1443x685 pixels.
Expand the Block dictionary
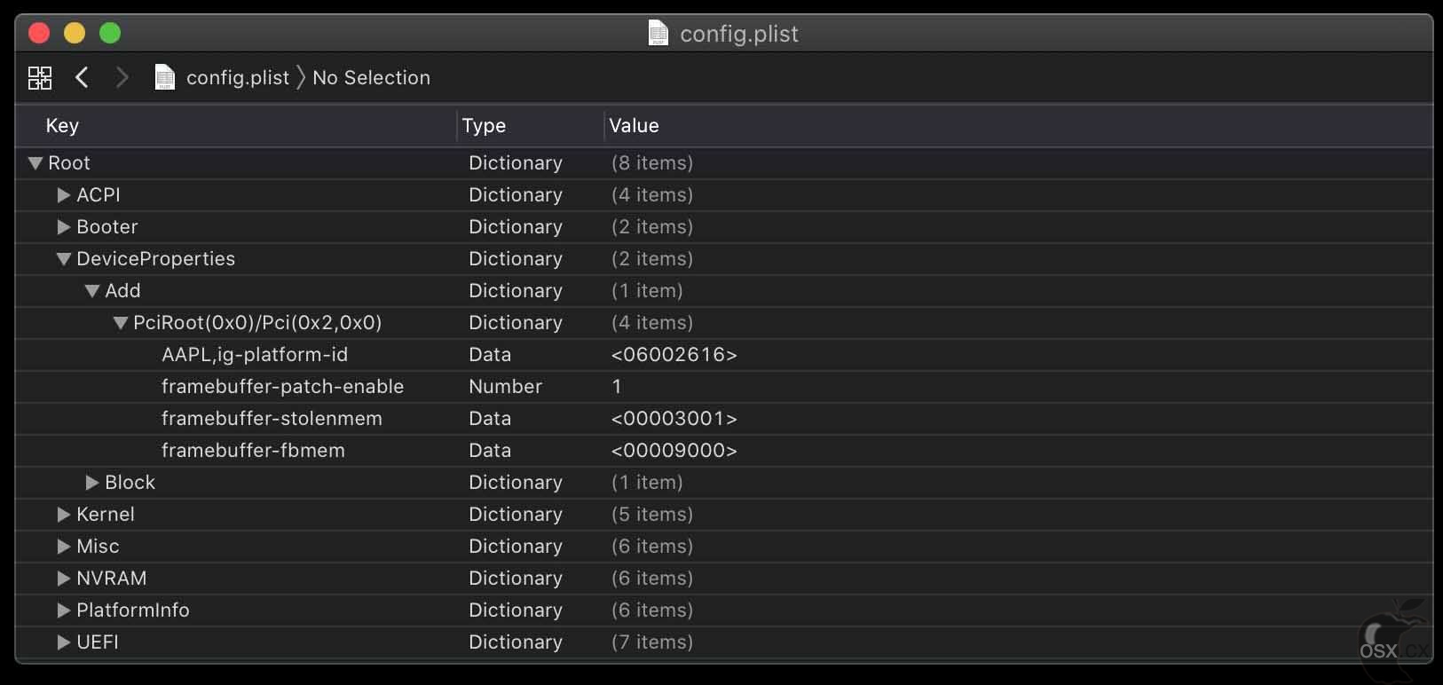click(x=92, y=483)
